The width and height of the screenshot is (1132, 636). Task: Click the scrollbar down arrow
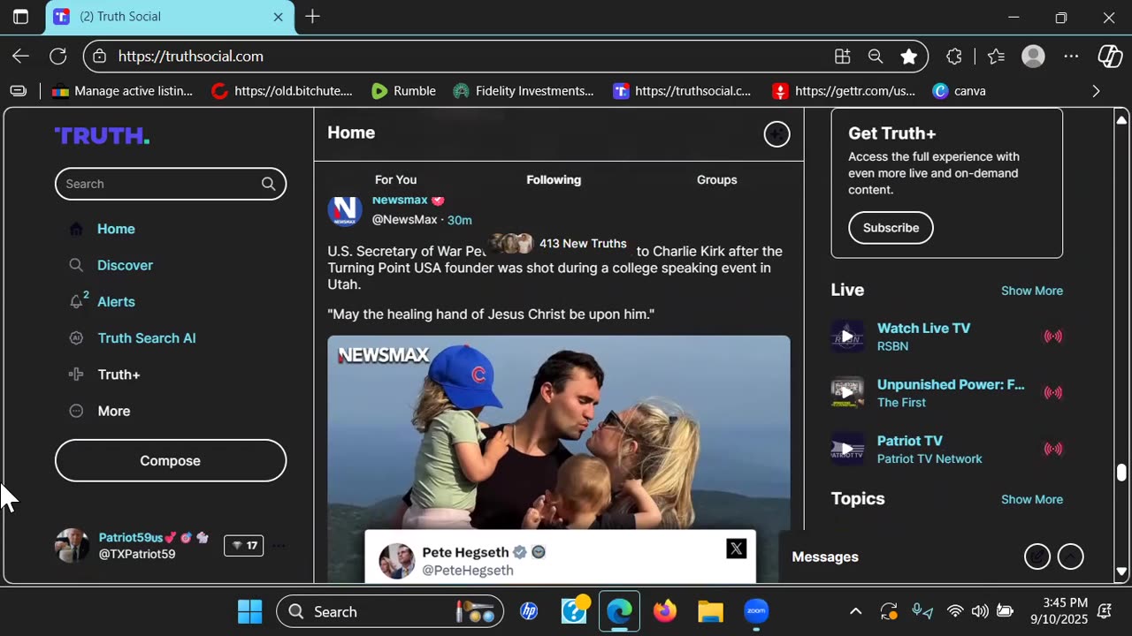click(1121, 572)
